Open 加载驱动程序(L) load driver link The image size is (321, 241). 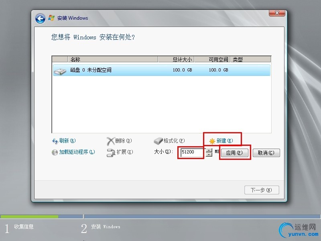(77, 152)
